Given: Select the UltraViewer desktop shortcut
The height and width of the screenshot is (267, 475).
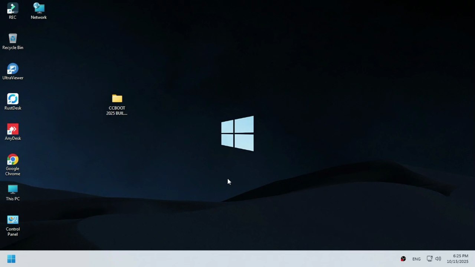Looking at the screenshot, I should click(13, 72).
